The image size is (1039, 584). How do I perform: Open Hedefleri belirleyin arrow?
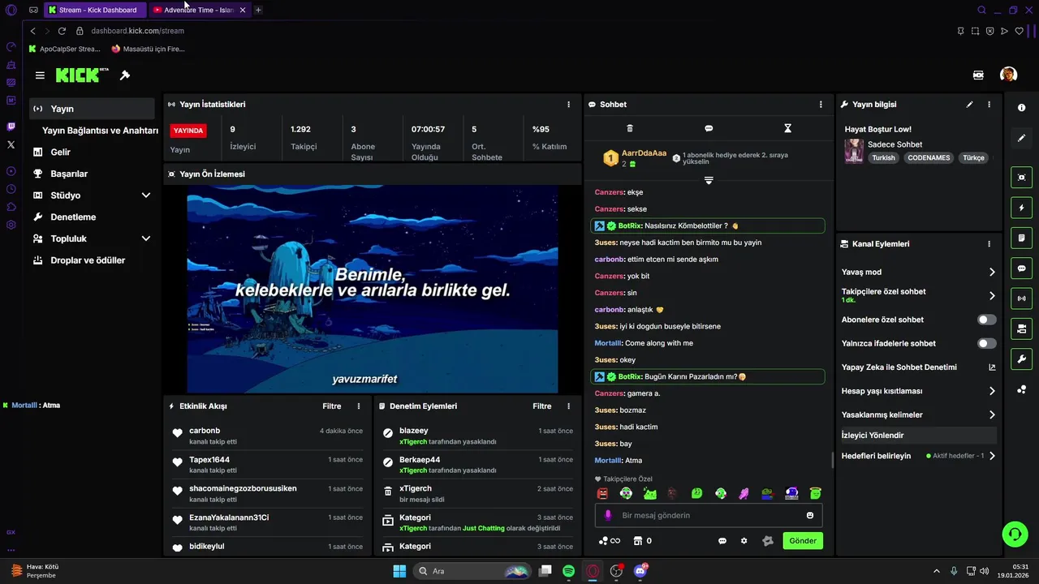tap(992, 456)
